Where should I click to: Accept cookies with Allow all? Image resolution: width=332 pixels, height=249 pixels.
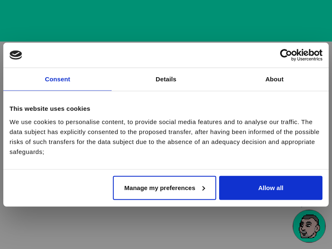(271, 188)
